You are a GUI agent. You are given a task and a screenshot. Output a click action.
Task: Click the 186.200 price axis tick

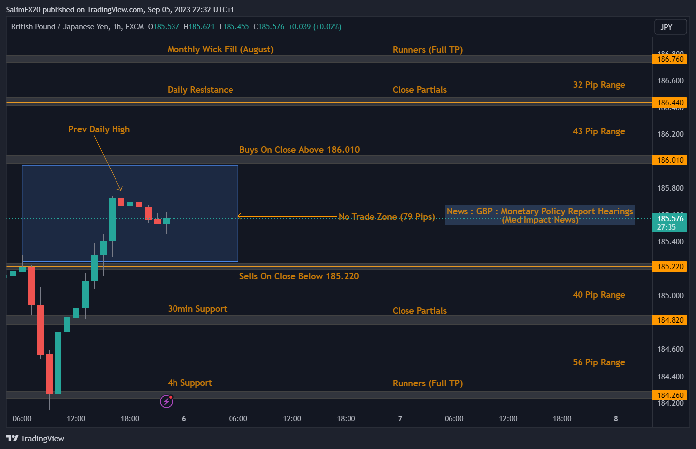(x=670, y=134)
